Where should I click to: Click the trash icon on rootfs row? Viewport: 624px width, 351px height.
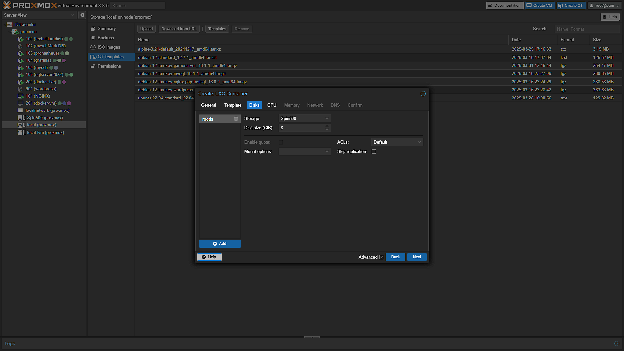236,119
